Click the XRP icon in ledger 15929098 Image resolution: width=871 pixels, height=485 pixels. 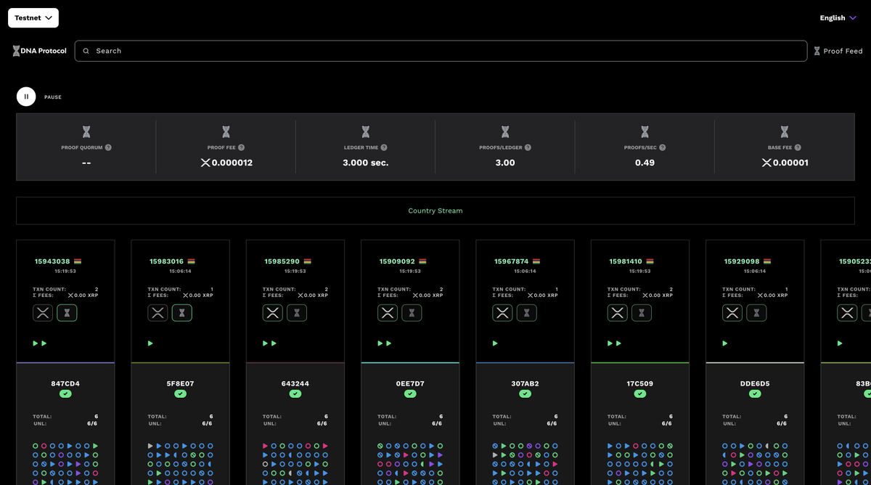732,313
